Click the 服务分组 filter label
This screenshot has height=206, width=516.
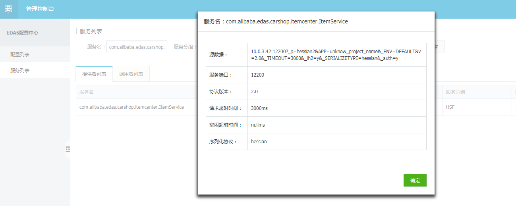coord(185,47)
